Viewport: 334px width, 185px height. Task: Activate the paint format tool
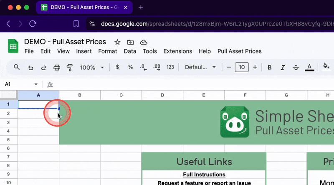[70, 68]
